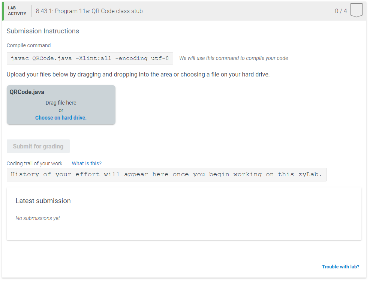Click the Choose on hard drive link
The image size is (370, 283).
(x=61, y=118)
